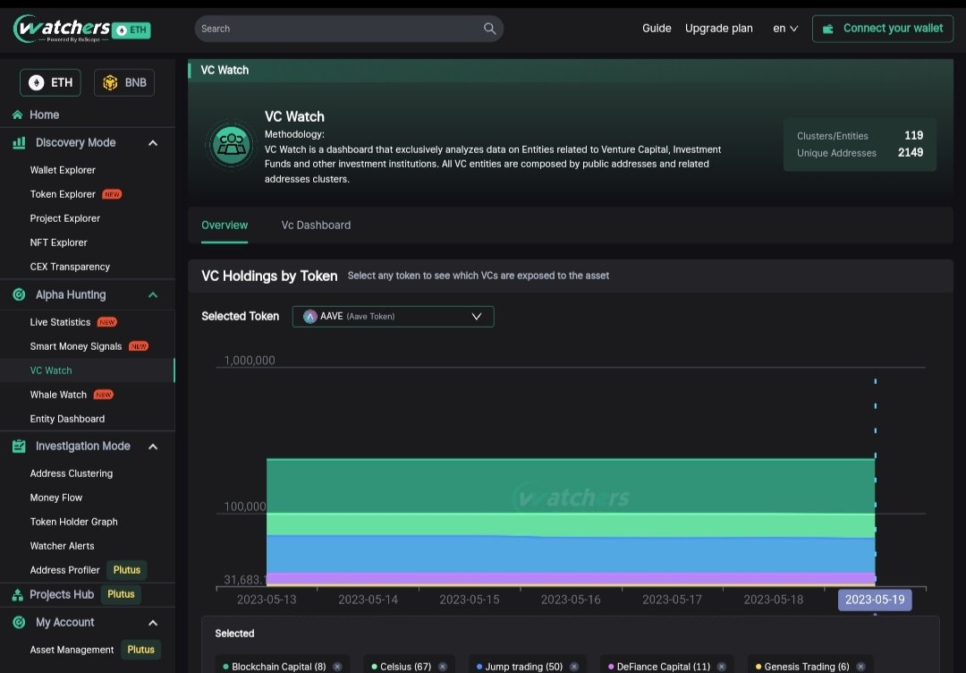Click the Discovery Mode bar chart icon

point(19,143)
